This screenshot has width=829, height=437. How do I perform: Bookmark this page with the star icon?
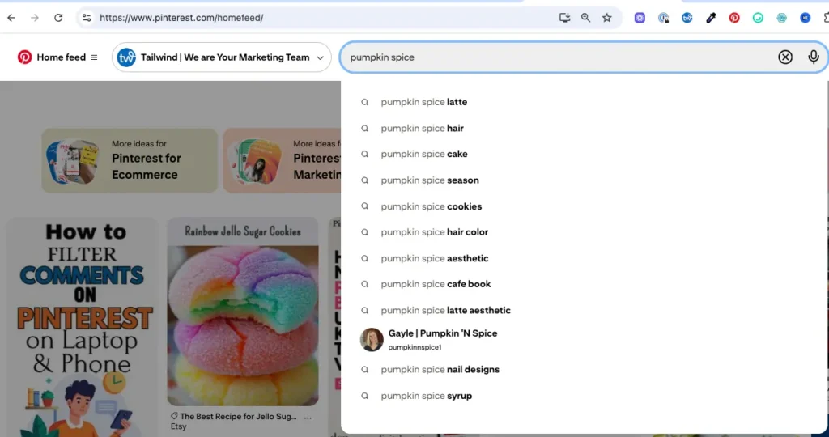607,18
